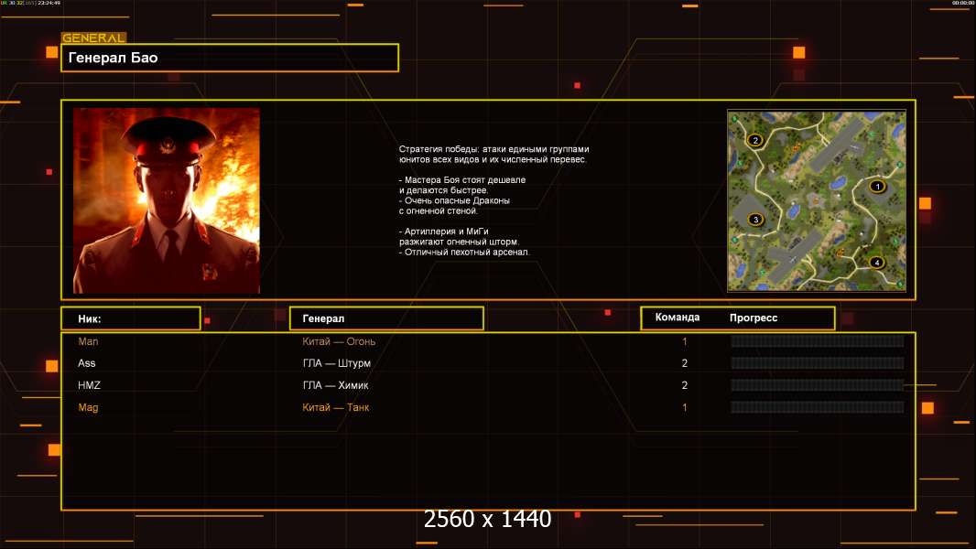
Task: Select player nickname 'Man'
Action: (88, 341)
